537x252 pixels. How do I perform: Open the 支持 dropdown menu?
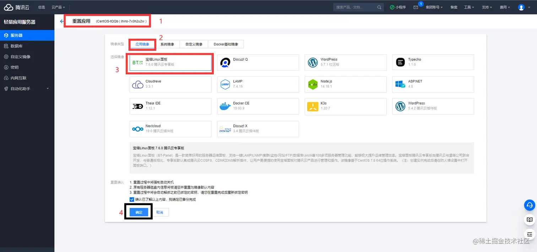[x=487, y=7]
